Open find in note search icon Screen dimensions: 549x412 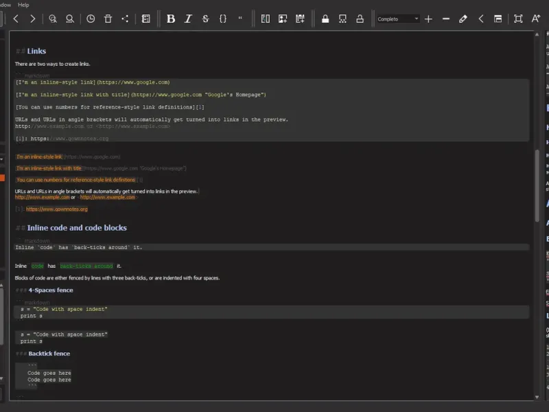pos(53,19)
